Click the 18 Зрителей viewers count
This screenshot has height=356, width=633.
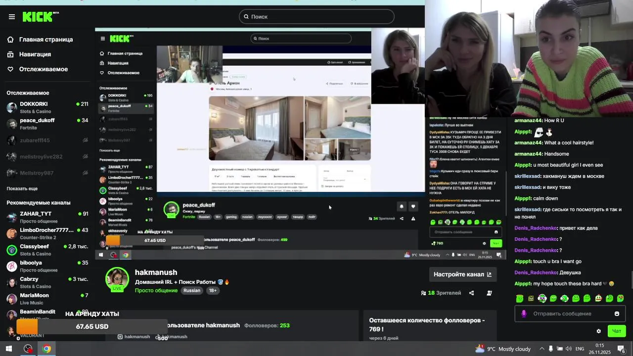point(441,293)
